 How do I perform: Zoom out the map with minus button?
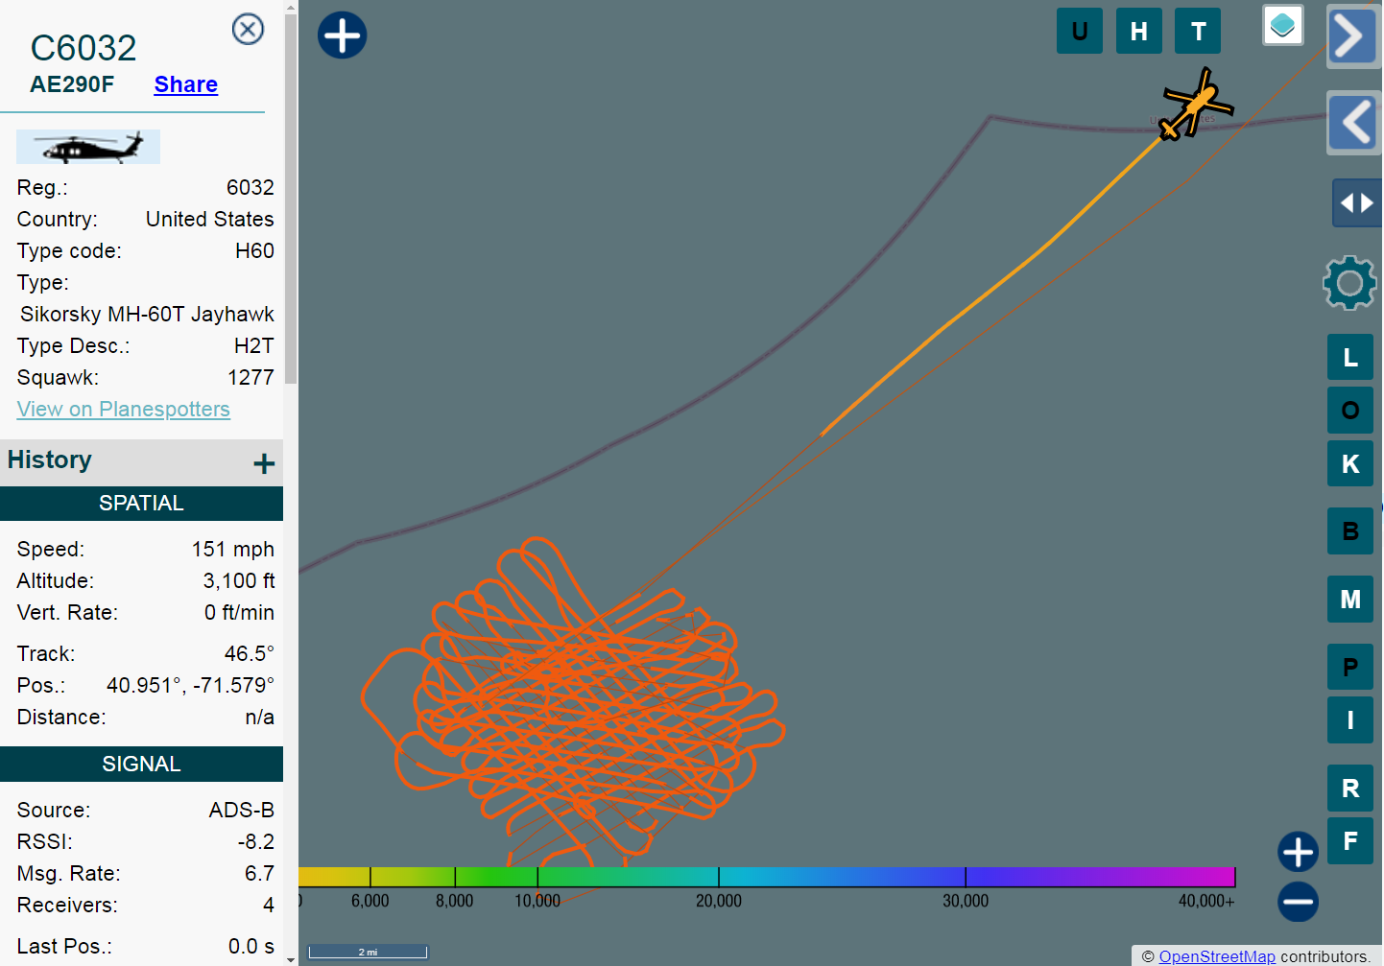click(1298, 902)
